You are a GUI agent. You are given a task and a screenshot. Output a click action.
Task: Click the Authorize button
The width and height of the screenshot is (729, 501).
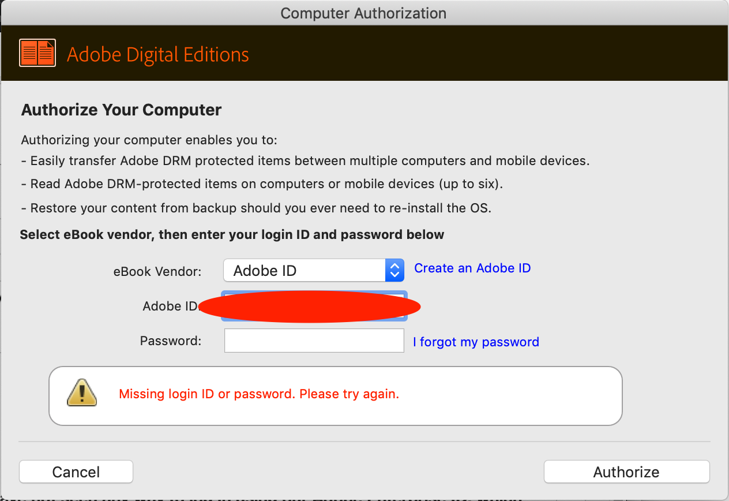tap(626, 472)
